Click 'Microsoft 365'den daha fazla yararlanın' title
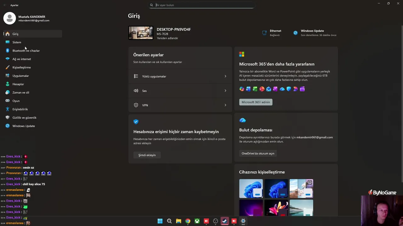 tap(277, 64)
